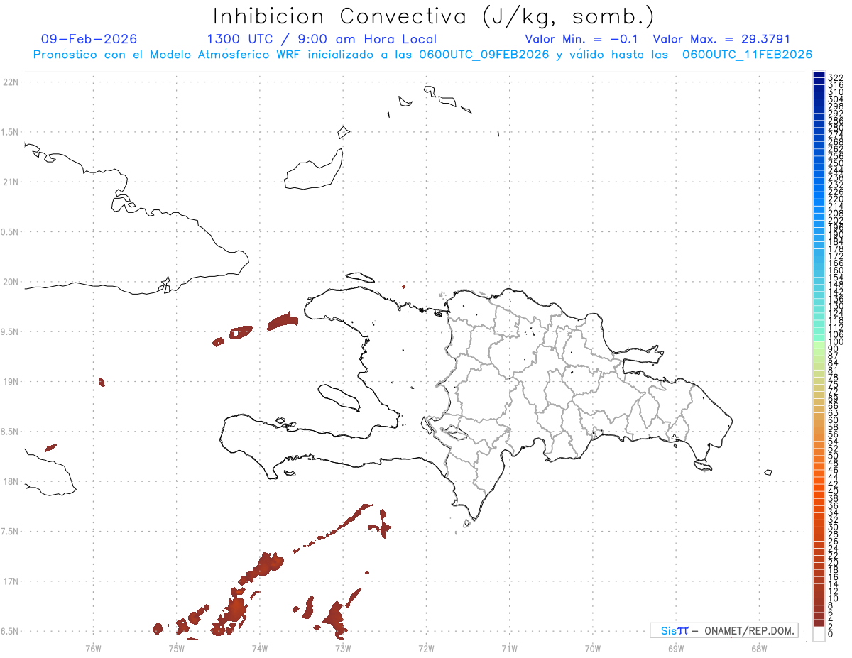Click the '71W' longitude label
Viewport: 852px width, 658px height.
click(509, 648)
